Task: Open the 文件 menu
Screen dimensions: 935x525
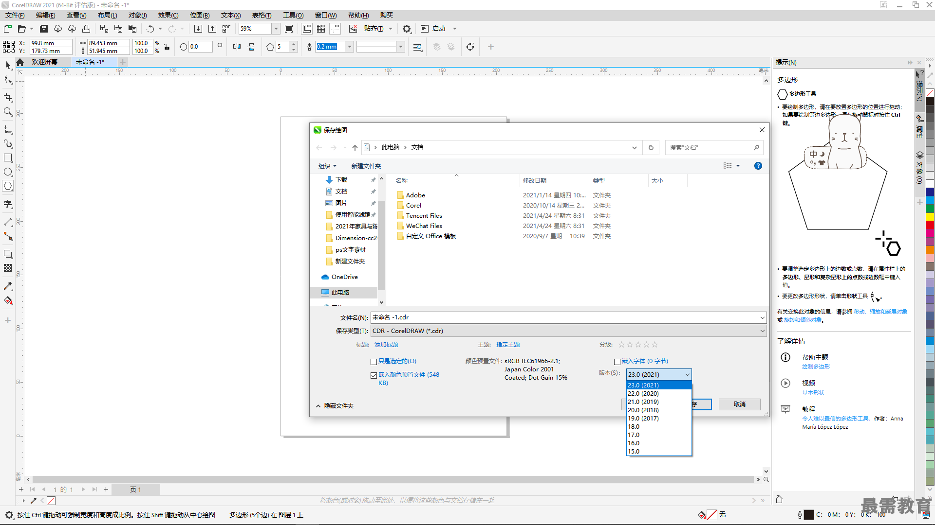Action: point(15,15)
